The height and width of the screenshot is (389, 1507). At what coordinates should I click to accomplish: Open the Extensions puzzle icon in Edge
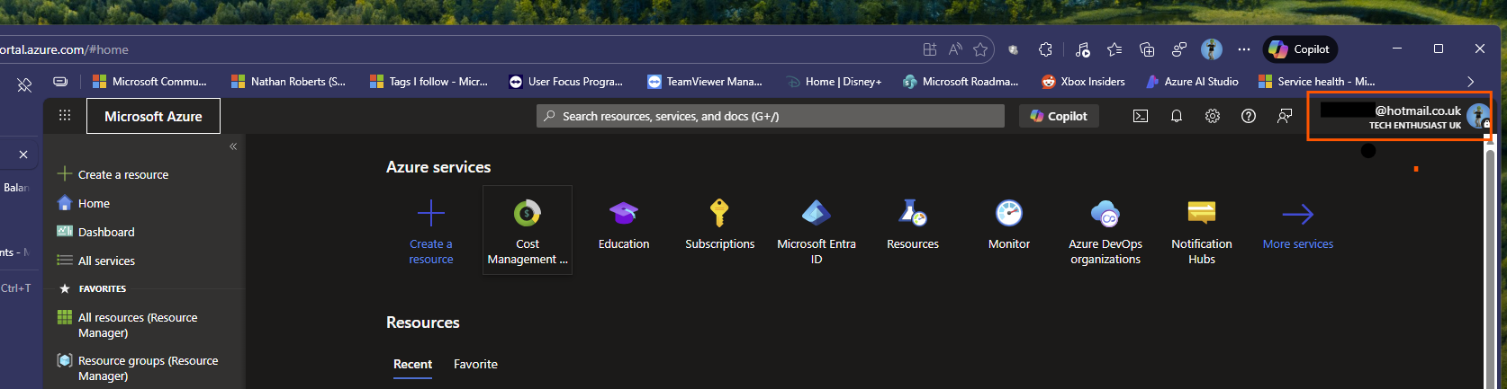pos(1045,49)
